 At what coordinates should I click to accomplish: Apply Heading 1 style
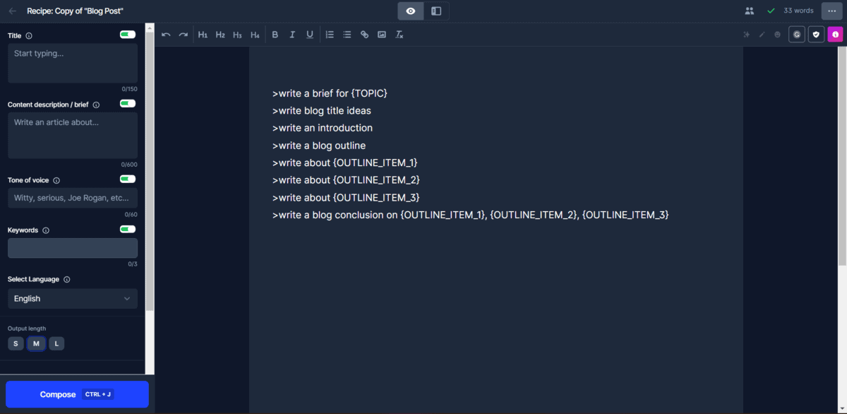click(x=203, y=35)
